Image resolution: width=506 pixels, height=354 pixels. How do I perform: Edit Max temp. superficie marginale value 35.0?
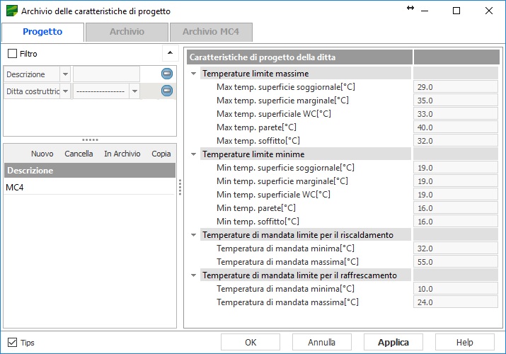pyautogui.click(x=455, y=101)
